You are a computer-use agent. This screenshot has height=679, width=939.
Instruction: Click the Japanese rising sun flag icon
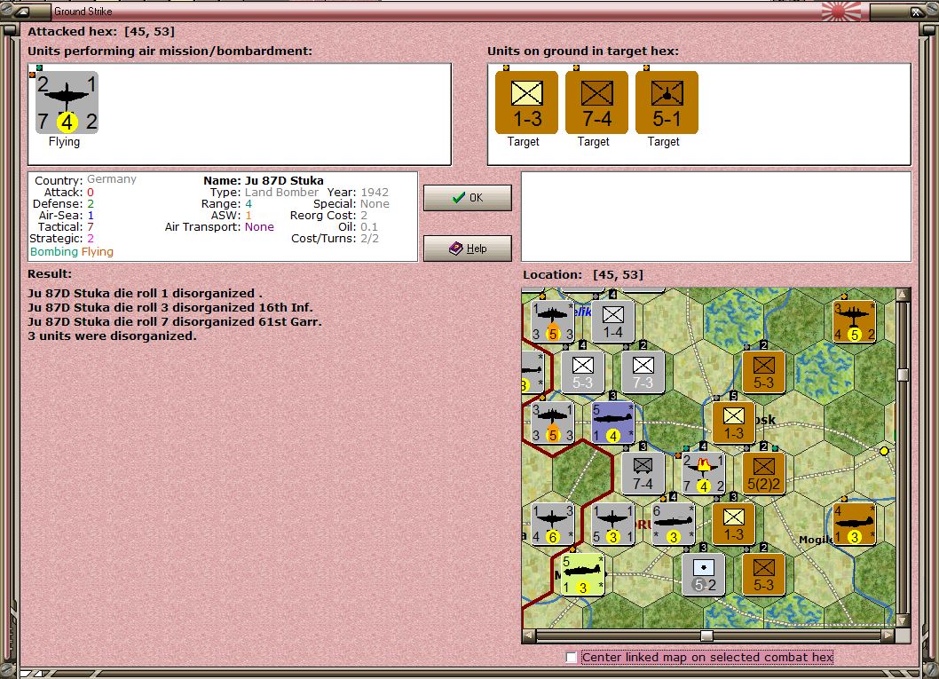[x=840, y=11]
